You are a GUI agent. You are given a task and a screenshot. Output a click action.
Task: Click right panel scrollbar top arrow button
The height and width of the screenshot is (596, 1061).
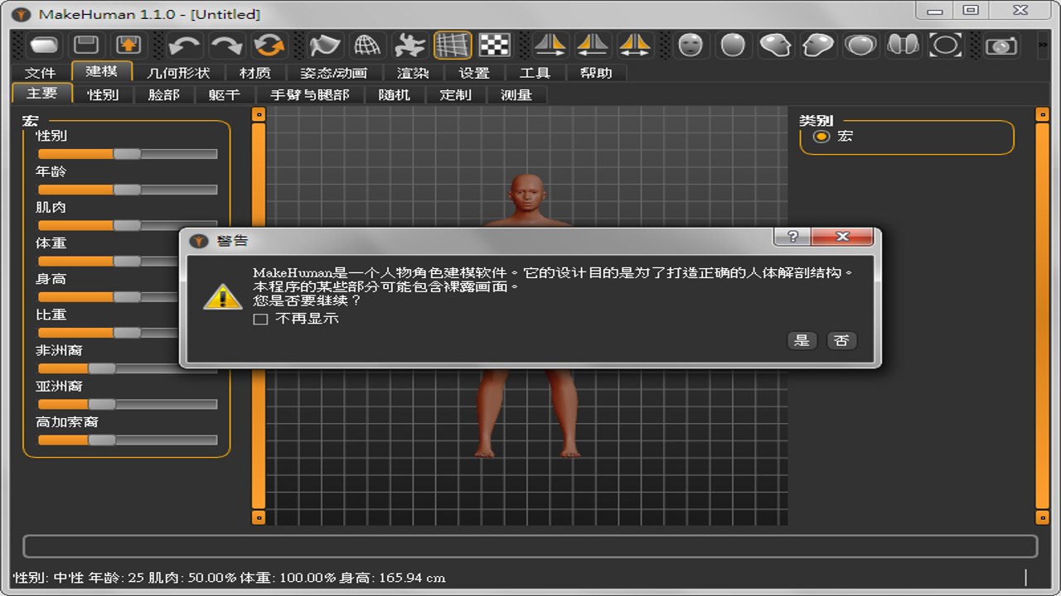[1043, 114]
